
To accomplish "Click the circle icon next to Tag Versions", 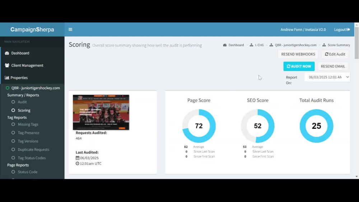I will [x=13, y=141].
